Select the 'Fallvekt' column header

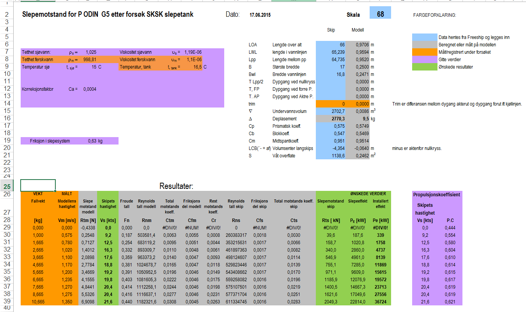(x=39, y=201)
